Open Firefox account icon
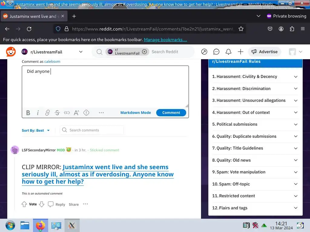Viewport: 310px width, 232px height. 281,29
